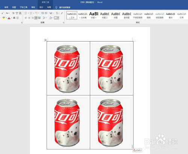Open the View (视图) ribbon tab

tap(14, 7)
